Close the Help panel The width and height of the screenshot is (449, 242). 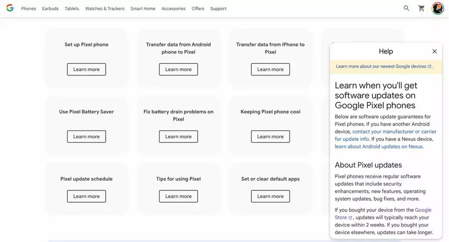(x=434, y=52)
